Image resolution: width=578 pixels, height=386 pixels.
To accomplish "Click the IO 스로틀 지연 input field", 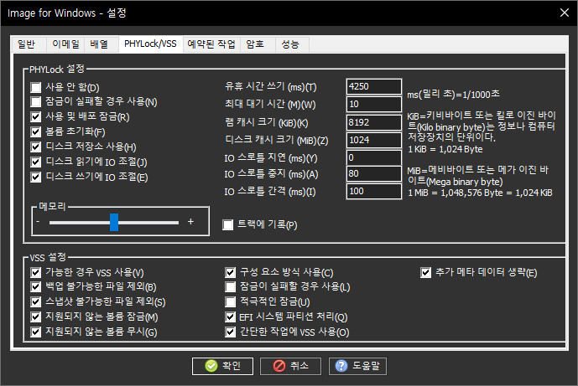I will tap(374, 157).
